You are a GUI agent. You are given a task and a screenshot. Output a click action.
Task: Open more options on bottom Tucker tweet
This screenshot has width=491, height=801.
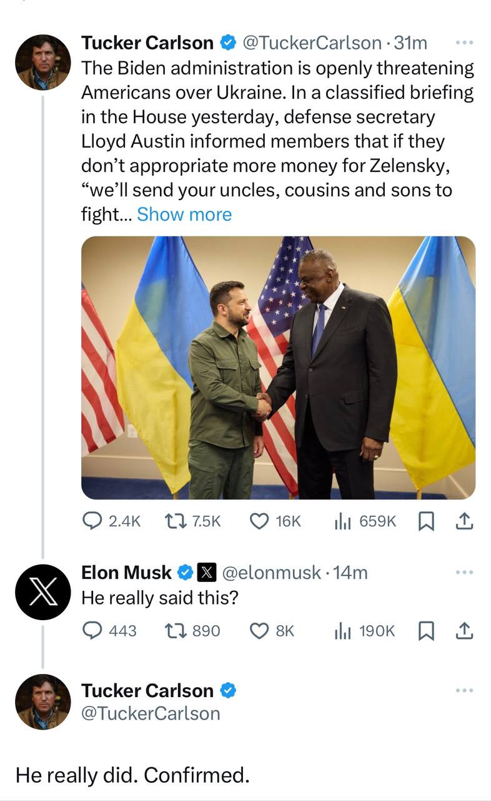pos(464,690)
